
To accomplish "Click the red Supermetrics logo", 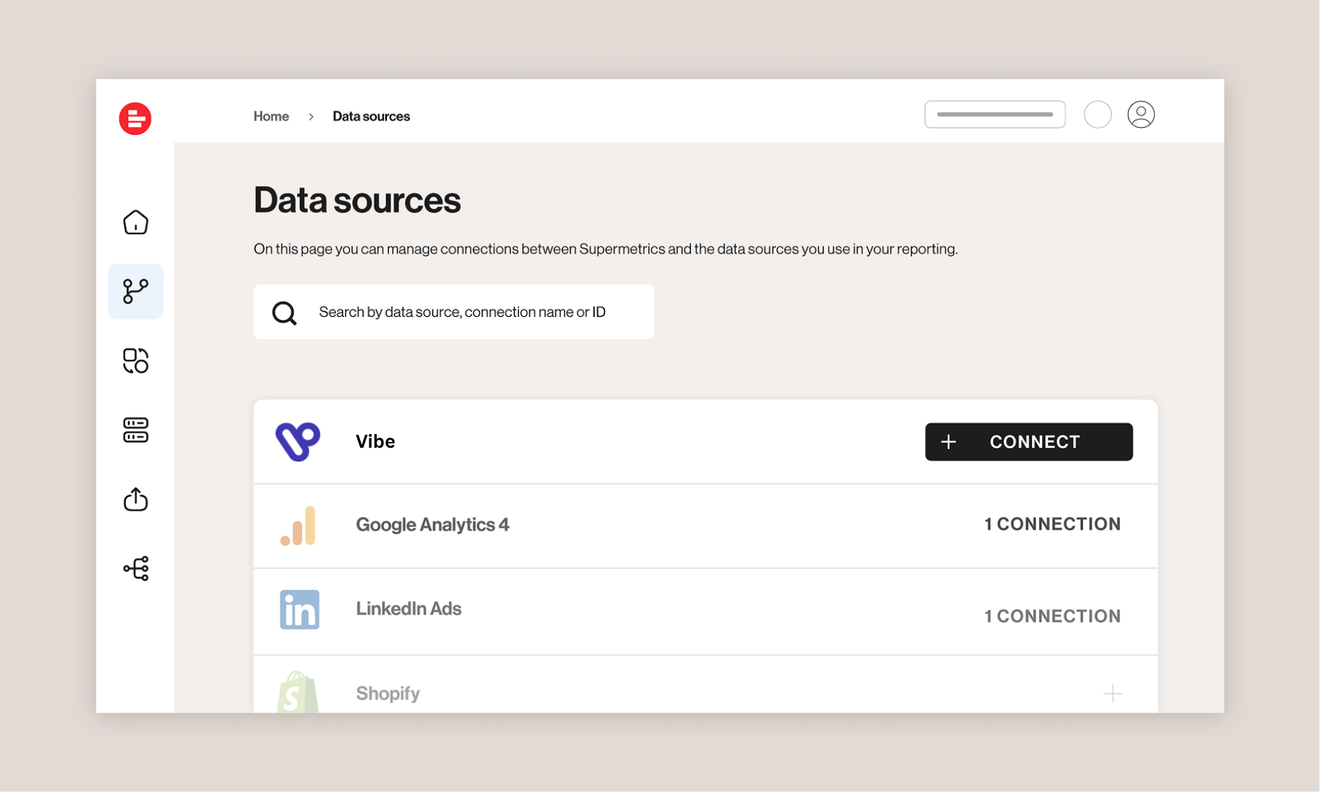I will coord(135,118).
